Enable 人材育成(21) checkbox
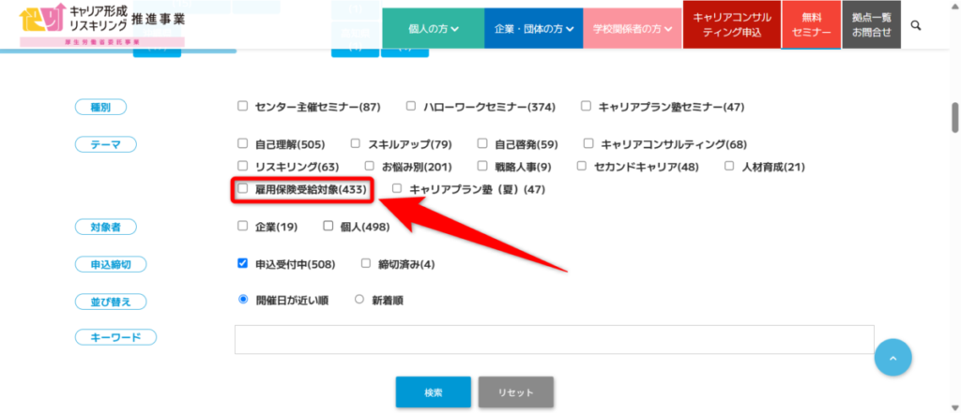 point(729,166)
